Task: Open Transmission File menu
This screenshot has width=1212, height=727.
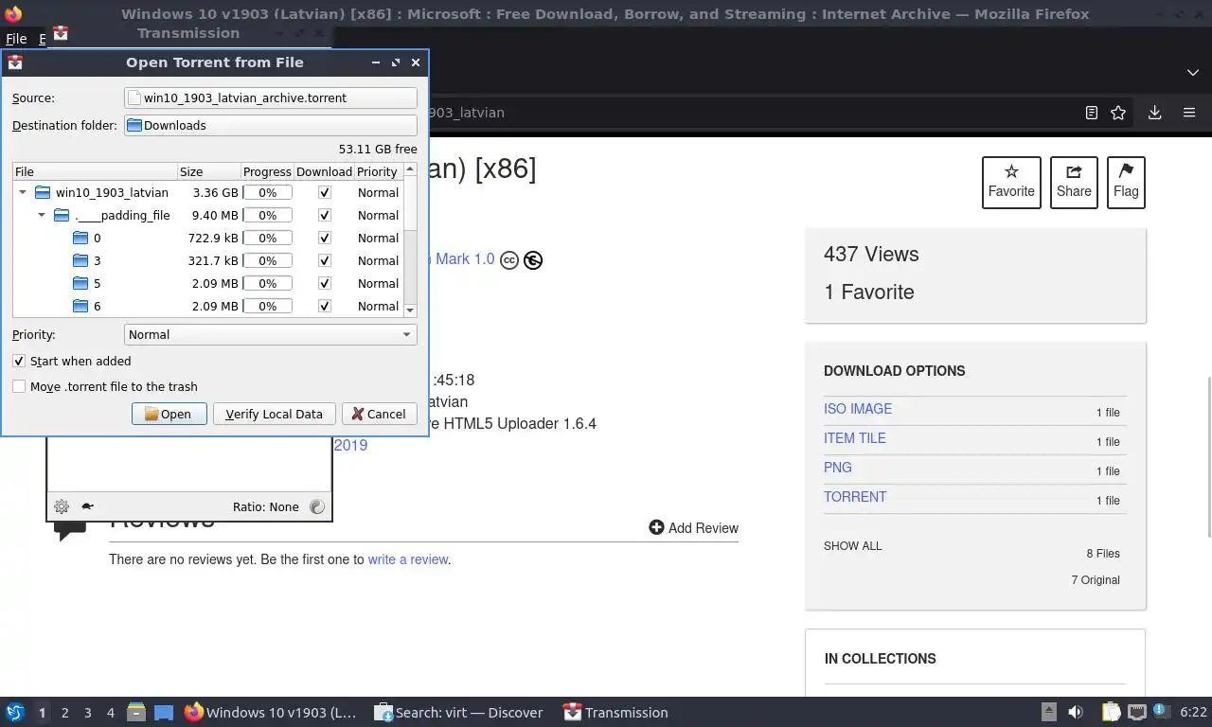Action: click(16, 39)
